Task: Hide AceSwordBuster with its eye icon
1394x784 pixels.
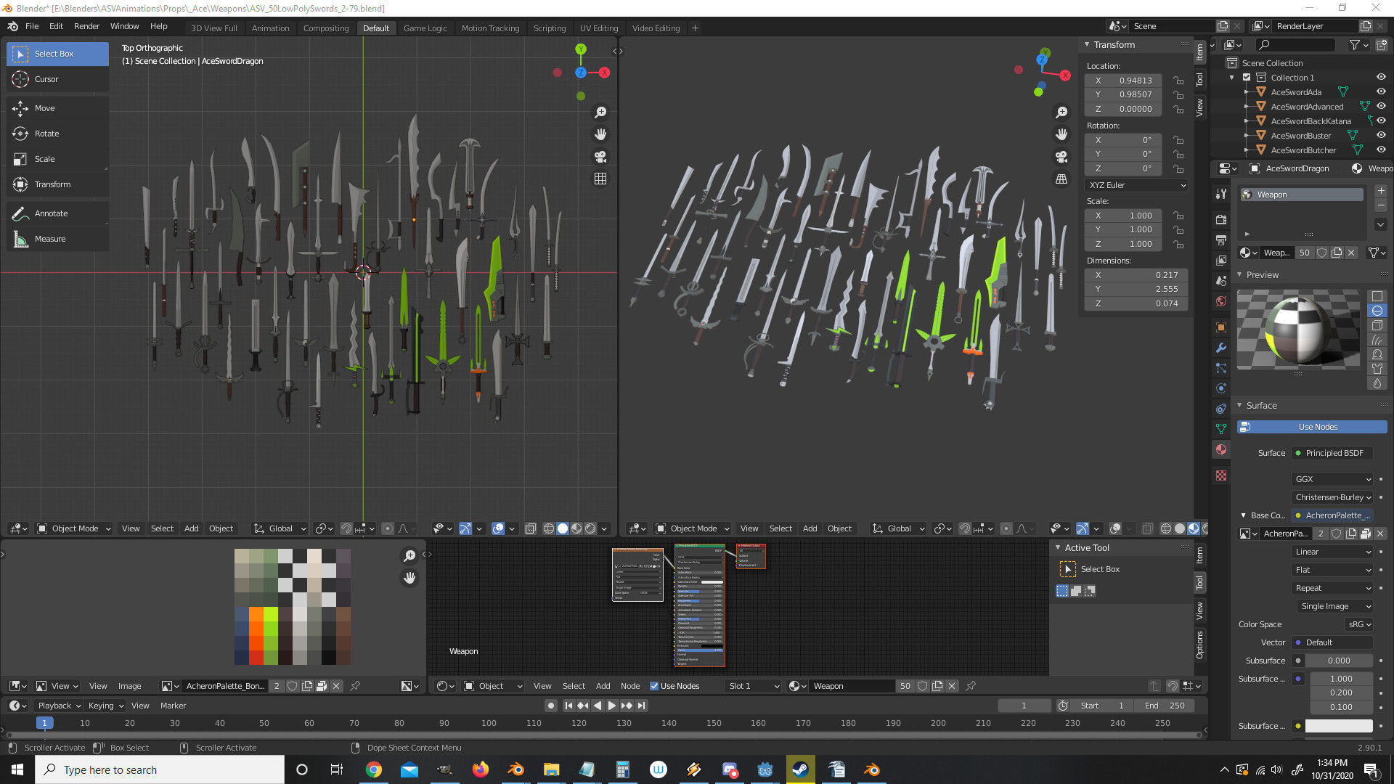Action: click(x=1381, y=135)
